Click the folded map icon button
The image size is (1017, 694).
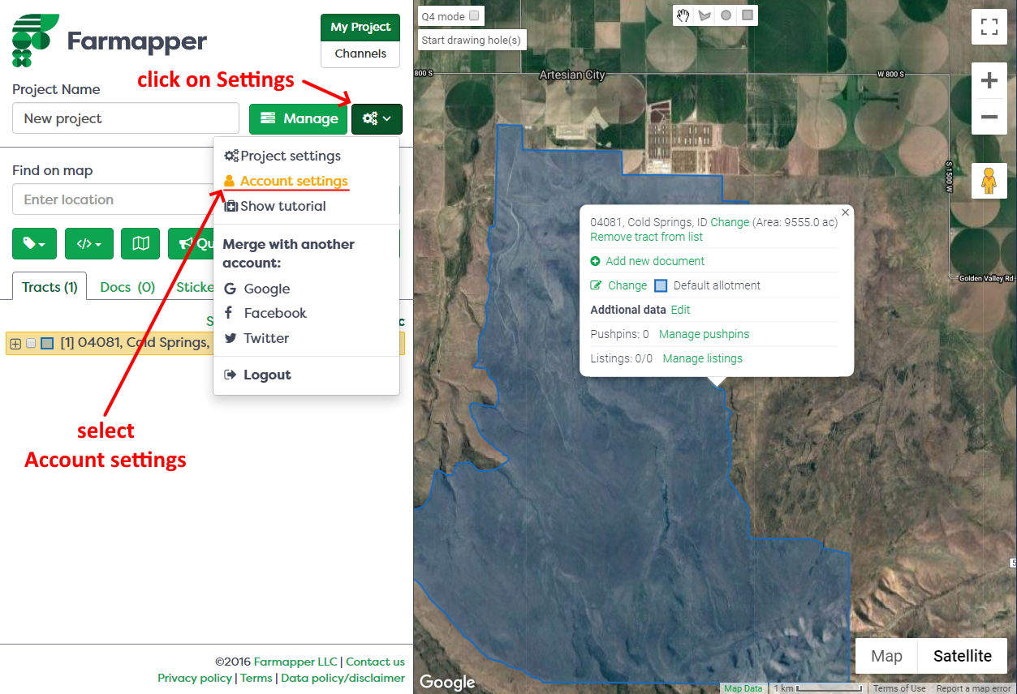tap(140, 243)
